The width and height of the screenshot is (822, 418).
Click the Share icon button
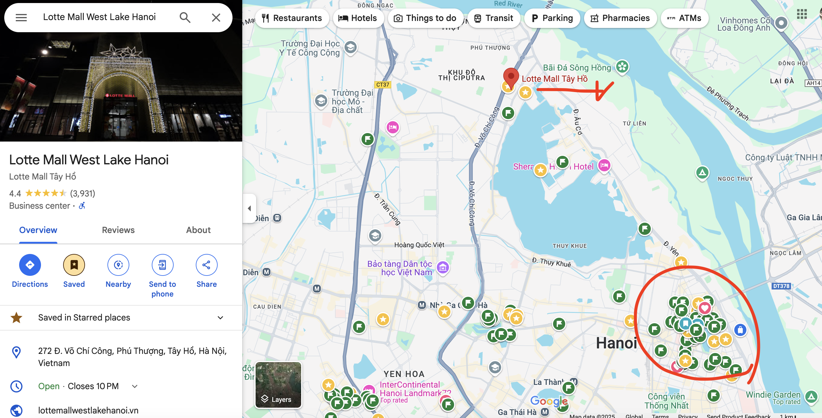(206, 265)
